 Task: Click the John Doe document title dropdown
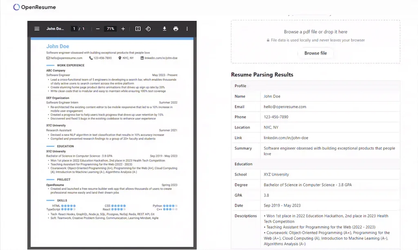pos(56,29)
